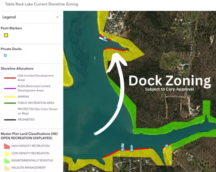The height and width of the screenshot is (172, 216).
Task: Click the western of two adjacent south-shore dock markers
Action: [x=123, y=149]
